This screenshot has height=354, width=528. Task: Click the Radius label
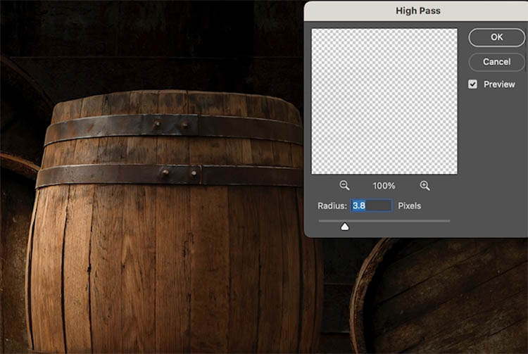[332, 206]
